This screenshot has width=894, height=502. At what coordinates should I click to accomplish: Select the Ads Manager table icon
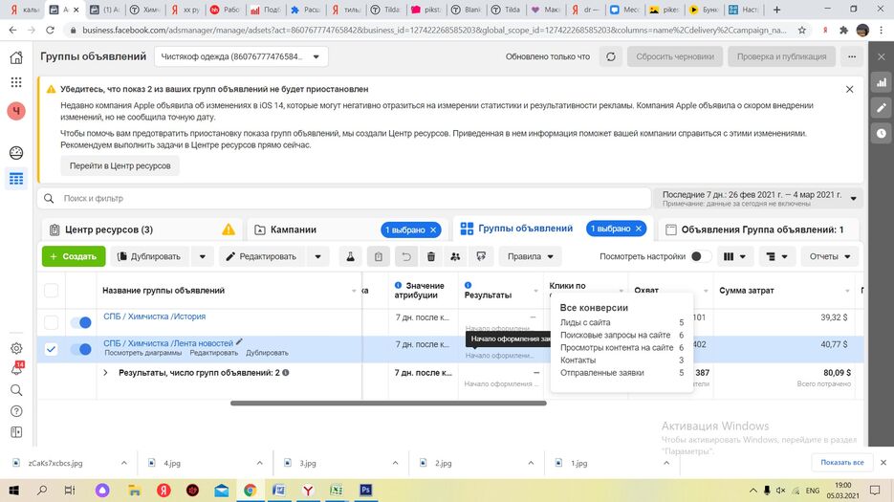(16, 179)
